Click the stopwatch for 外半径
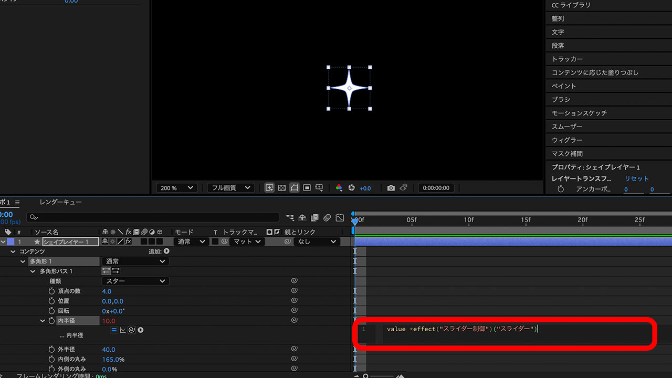672x378 pixels. pyautogui.click(x=51, y=350)
